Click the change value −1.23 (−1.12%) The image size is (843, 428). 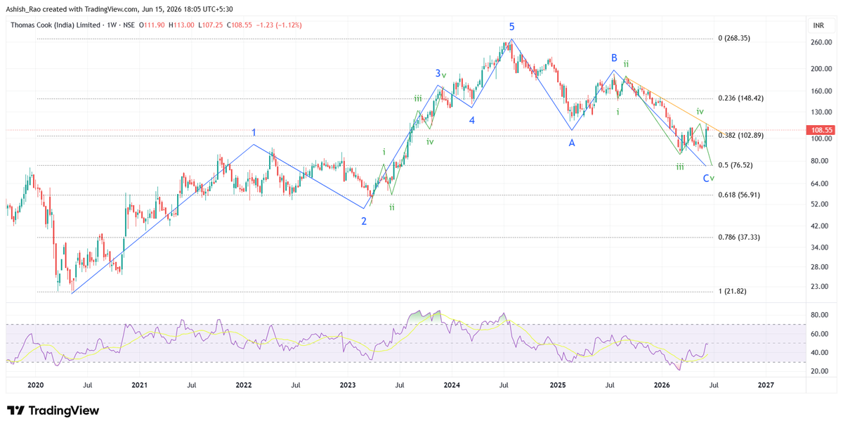tap(279, 25)
